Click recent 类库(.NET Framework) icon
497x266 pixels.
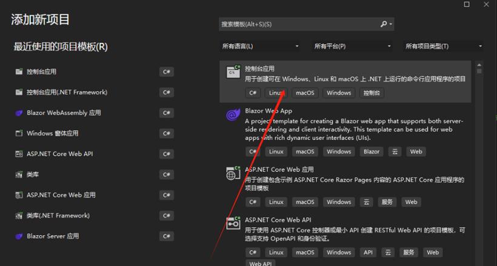(x=19, y=216)
